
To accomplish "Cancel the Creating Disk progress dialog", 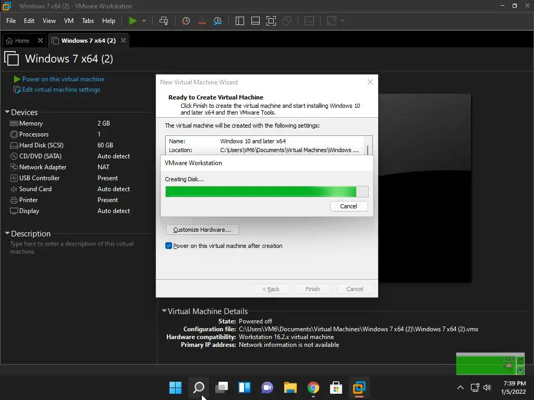I will click(x=349, y=206).
